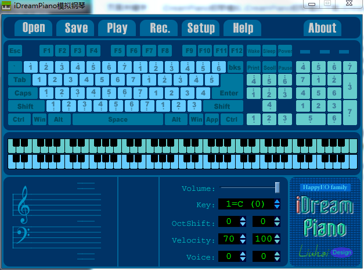Click the Key display field showing 1=C (0)

(245, 204)
